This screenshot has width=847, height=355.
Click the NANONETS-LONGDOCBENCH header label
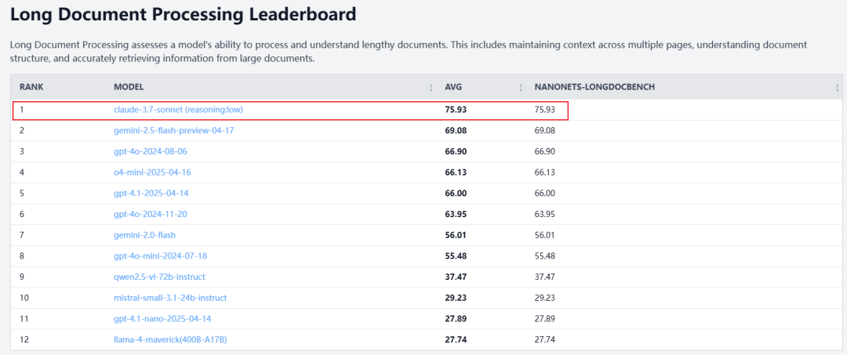pyautogui.click(x=594, y=88)
